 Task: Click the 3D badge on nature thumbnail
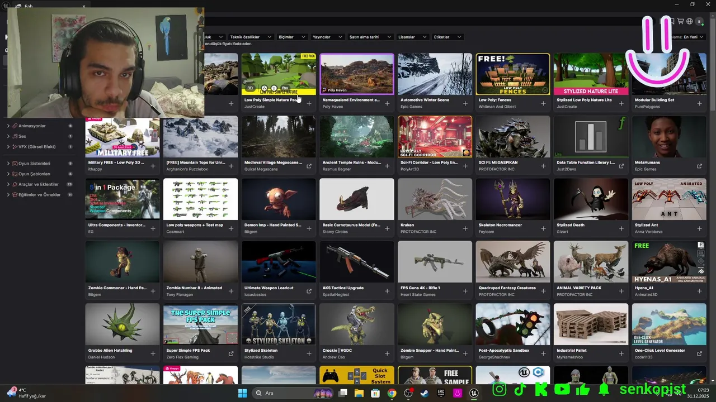click(x=251, y=88)
